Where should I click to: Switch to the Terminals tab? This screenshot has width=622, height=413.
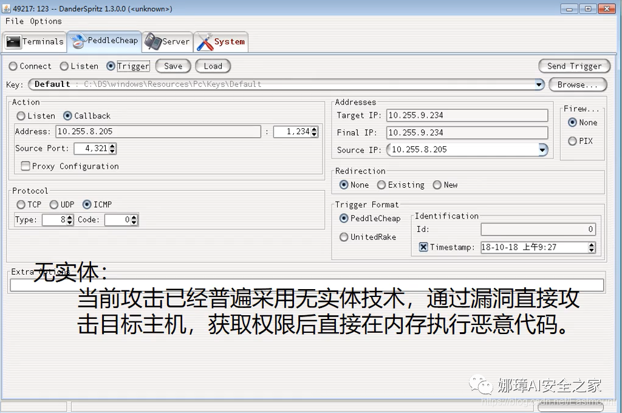[35, 41]
